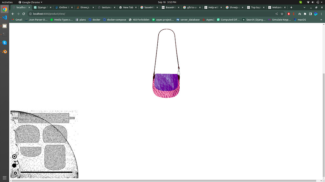The image size is (325, 182).
Task: Open Skype from the dock
Action: (x=4, y=42)
